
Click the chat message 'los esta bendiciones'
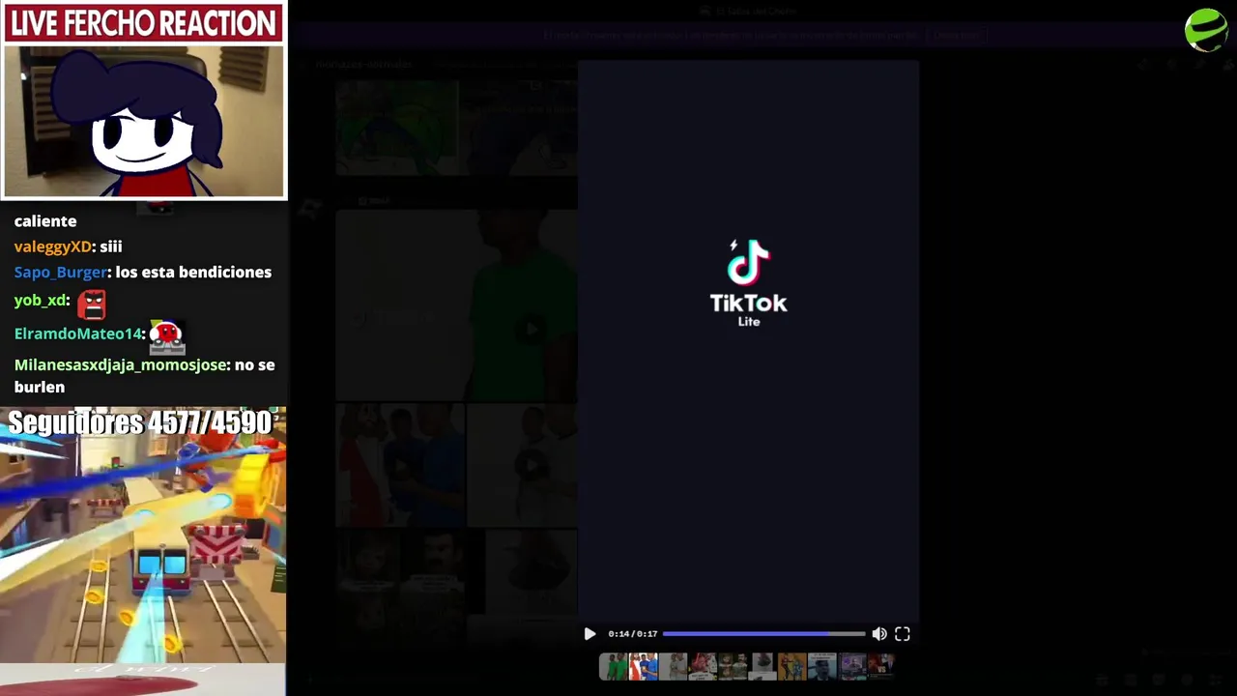coord(193,273)
